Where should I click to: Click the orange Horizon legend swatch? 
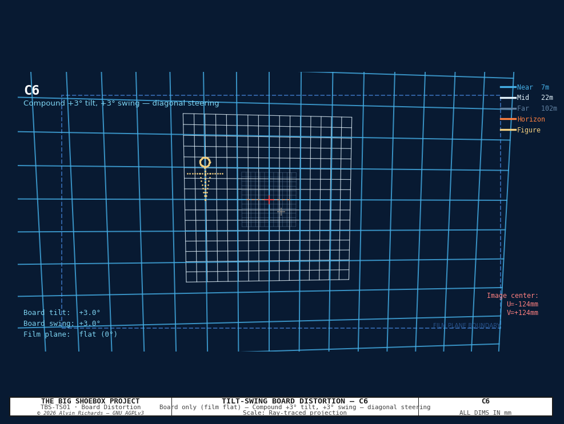tap(508, 119)
